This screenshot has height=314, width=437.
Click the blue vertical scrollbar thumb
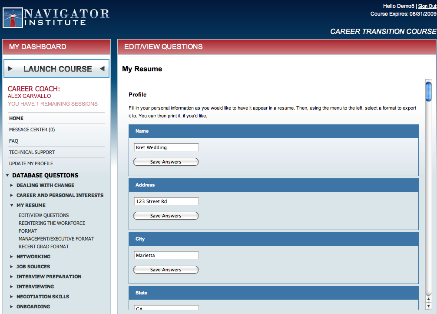(428, 91)
